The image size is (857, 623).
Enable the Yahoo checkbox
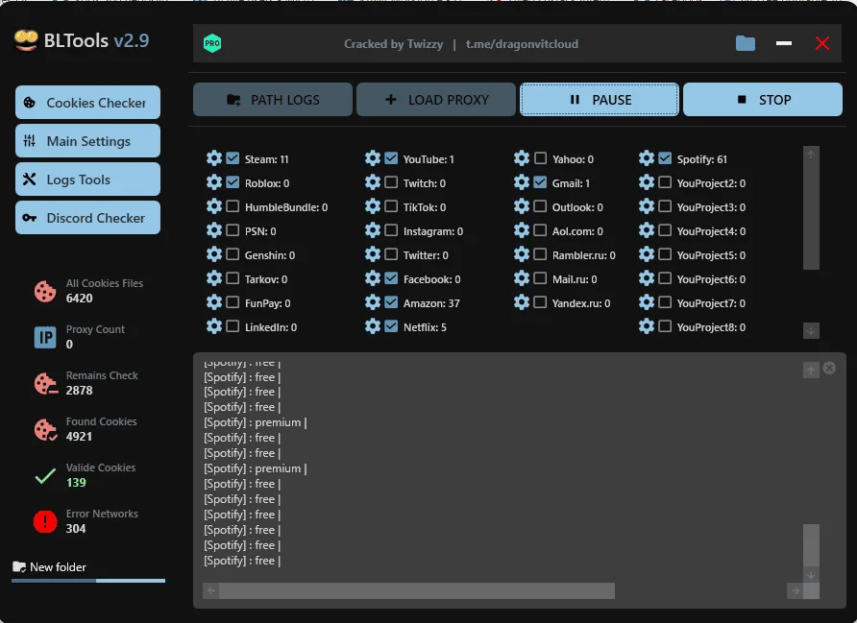click(541, 158)
